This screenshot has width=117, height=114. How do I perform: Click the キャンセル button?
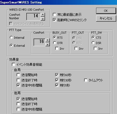(x=106, y=18)
